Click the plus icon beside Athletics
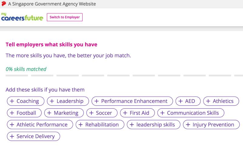Viewport: 243px width, 147px height. (x=208, y=101)
